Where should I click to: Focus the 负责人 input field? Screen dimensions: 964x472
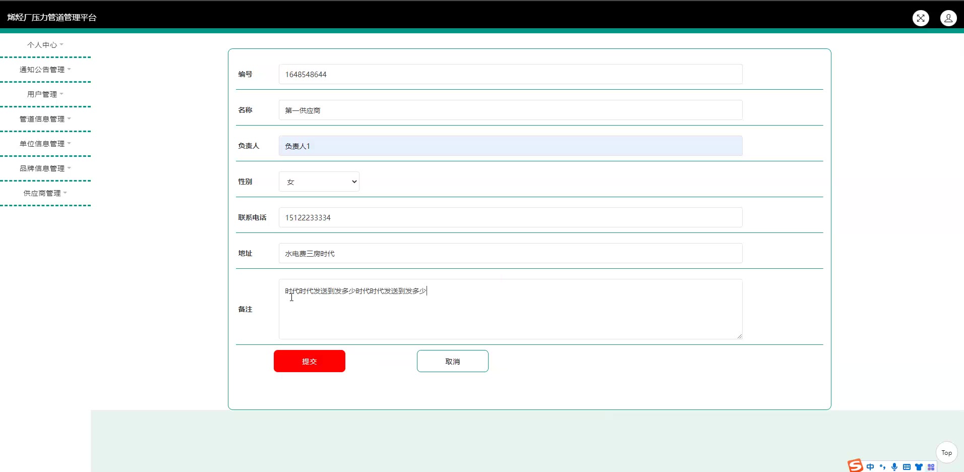tap(511, 146)
